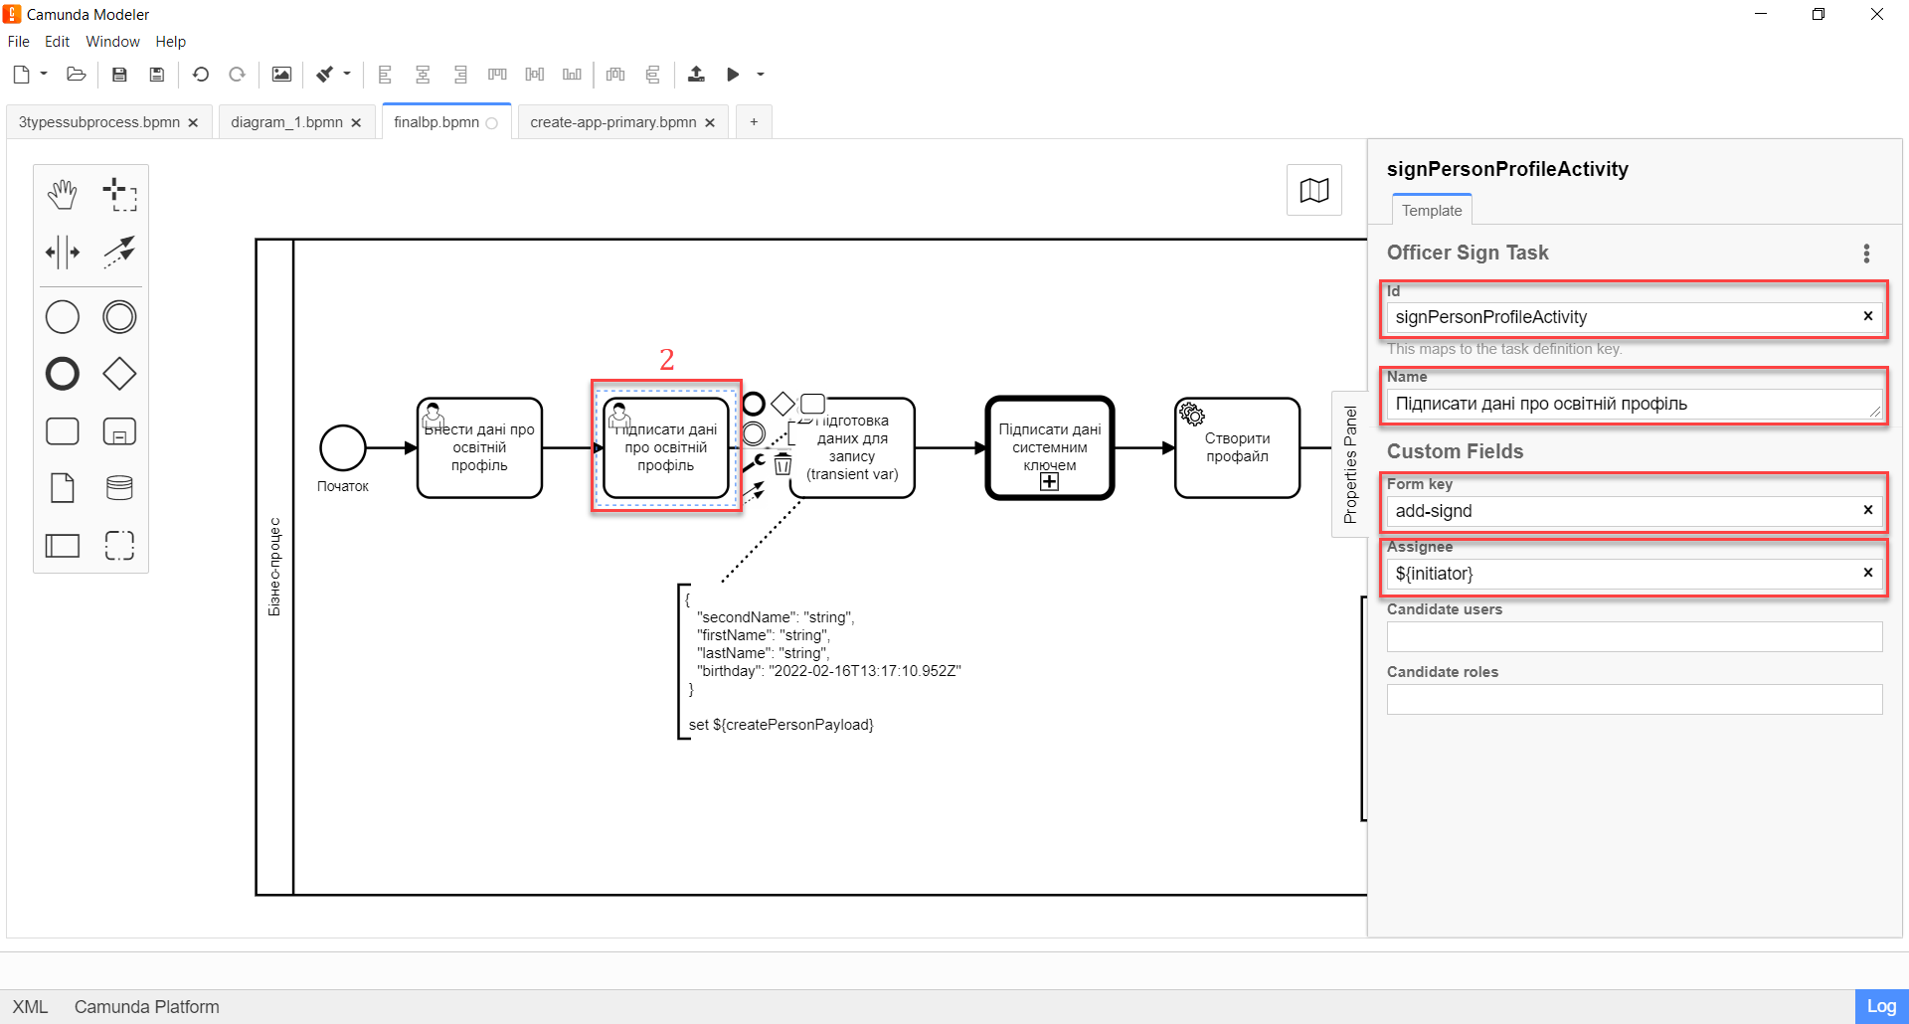Select the Створити профайл service task

tap(1237, 447)
